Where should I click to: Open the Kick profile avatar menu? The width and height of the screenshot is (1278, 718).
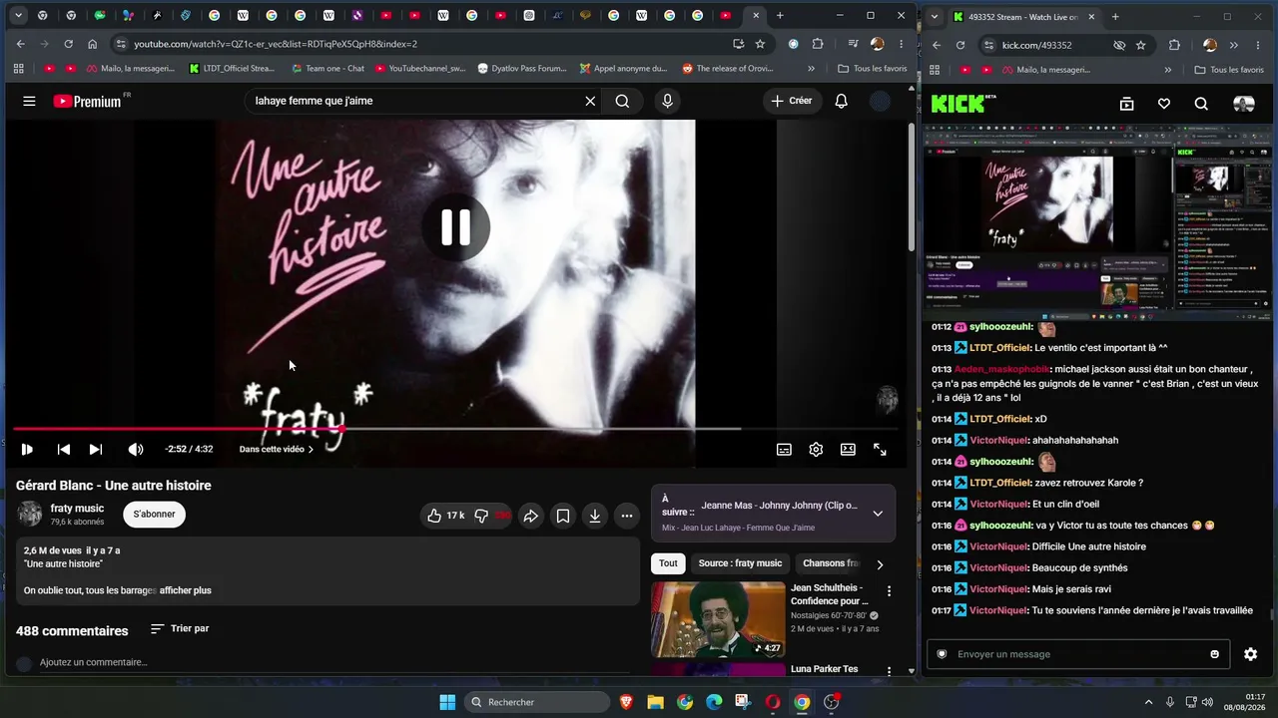tap(1244, 104)
